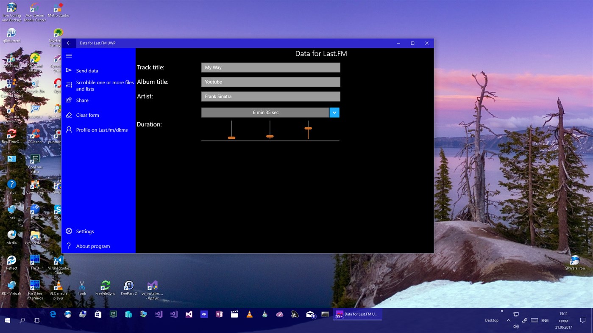Open the KeePass 2 desktop shortcut
The height and width of the screenshot is (333, 593).
(x=128, y=288)
